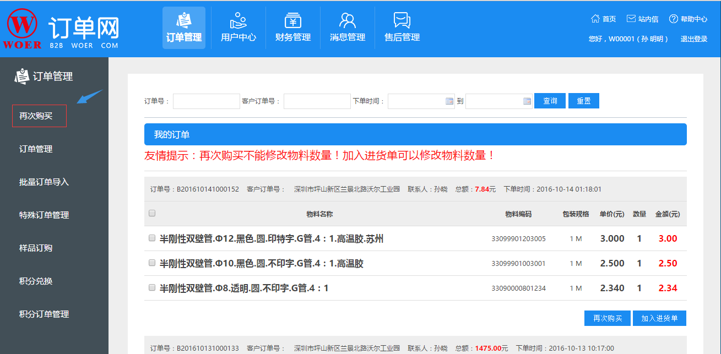Viewport: 721px width, 354px height.
Task: Open the end date calendar after 到
Action: [x=526, y=101]
